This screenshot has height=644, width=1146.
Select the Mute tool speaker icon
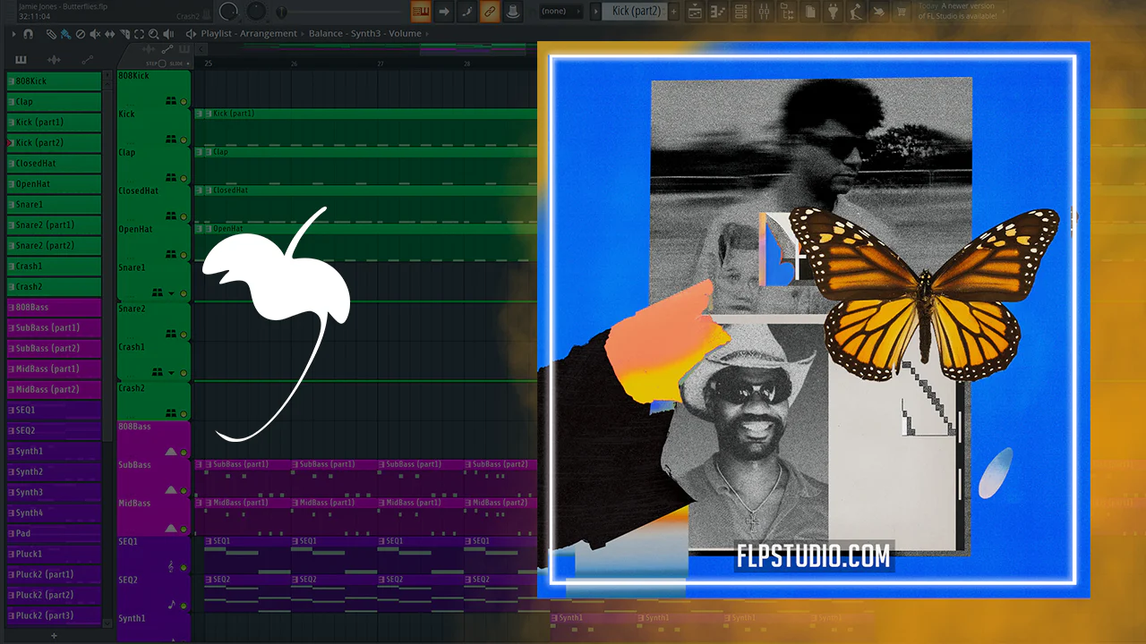pos(96,34)
